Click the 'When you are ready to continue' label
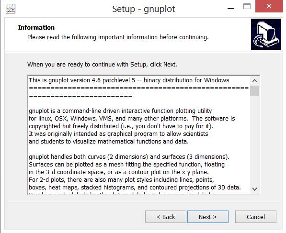 pos(102,65)
